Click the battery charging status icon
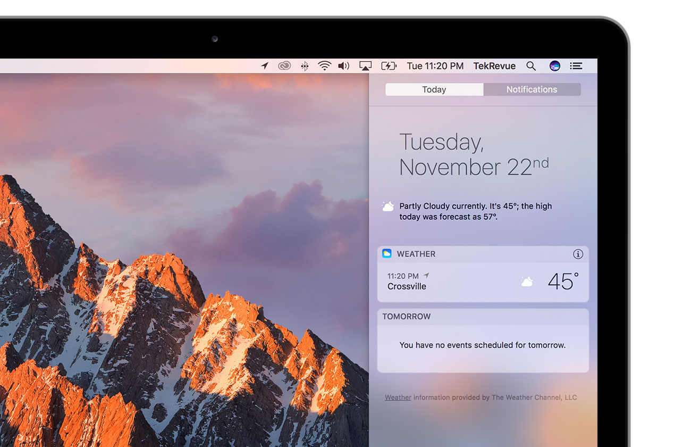The width and height of the screenshot is (674, 447). [x=389, y=66]
